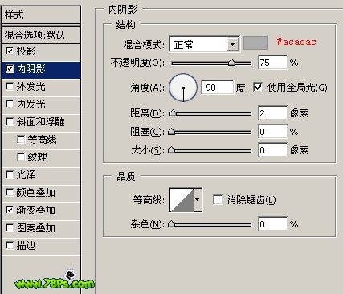Open the contour picker dropdown arrow

click(x=198, y=199)
